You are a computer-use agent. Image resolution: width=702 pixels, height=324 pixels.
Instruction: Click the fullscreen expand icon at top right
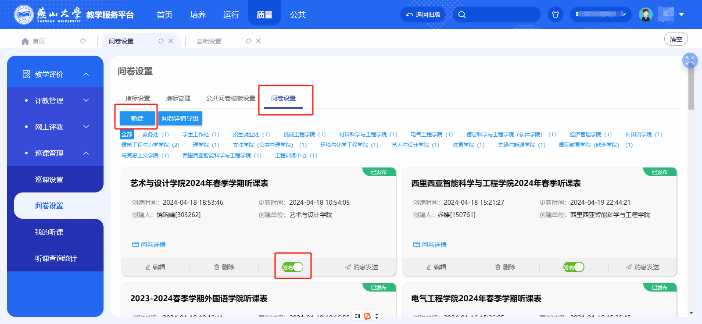coord(690,61)
